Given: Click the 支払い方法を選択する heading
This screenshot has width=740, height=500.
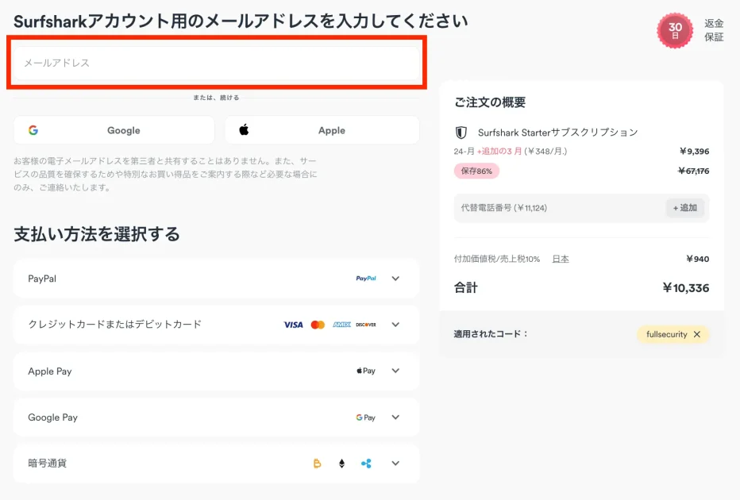Looking at the screenshot, I should 97,234.
